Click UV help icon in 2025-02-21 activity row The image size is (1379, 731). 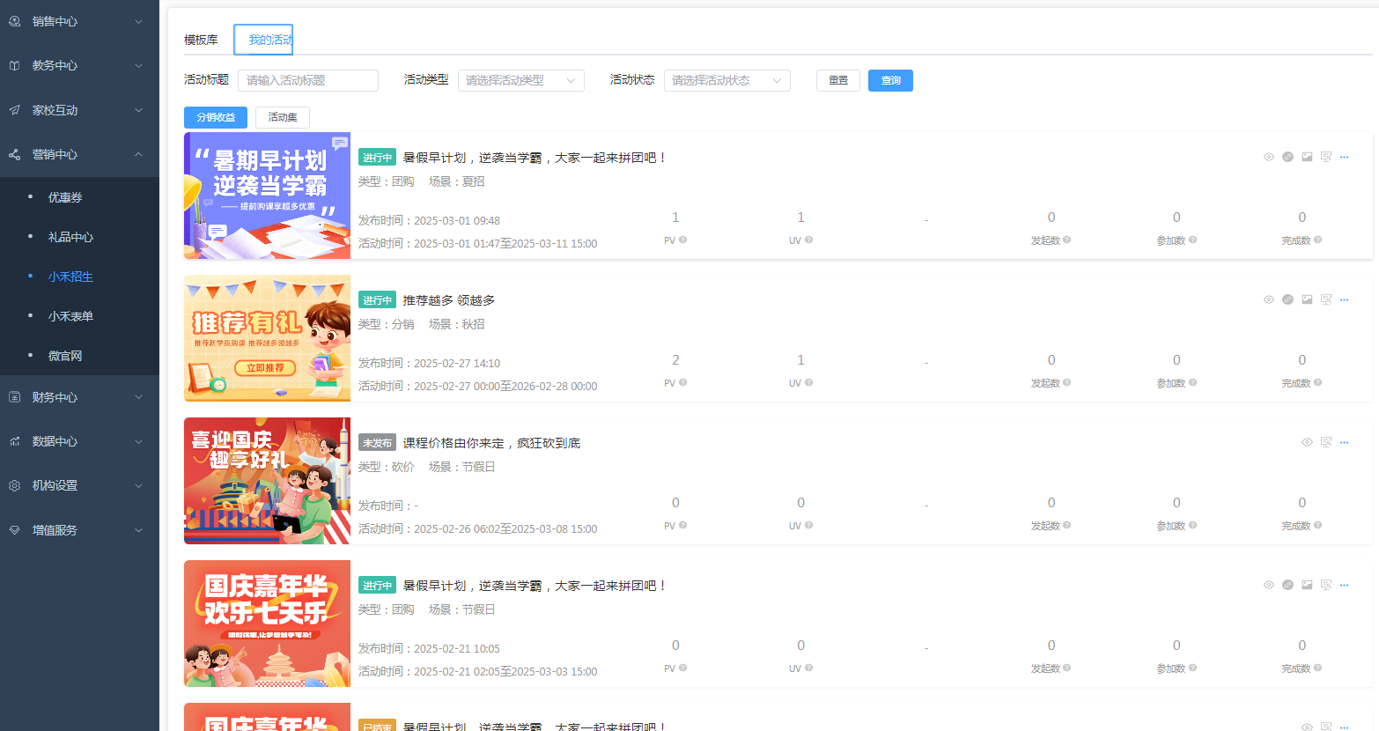pos(808,668)
